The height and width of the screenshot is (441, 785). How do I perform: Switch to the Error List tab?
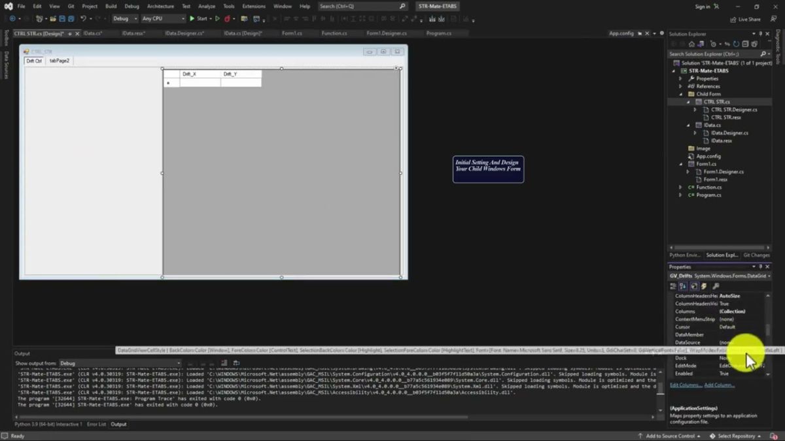(x=97, y=424)
